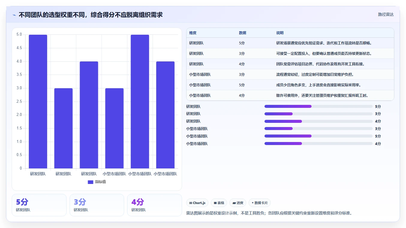Select the row starting 除许可费用外
The image size is (406, 228).
click(x=290, y=96)
